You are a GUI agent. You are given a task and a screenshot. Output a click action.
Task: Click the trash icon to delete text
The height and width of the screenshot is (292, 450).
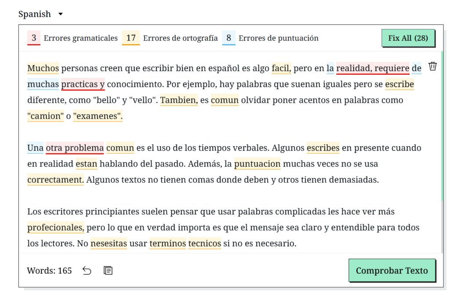(x=432, y=67)
